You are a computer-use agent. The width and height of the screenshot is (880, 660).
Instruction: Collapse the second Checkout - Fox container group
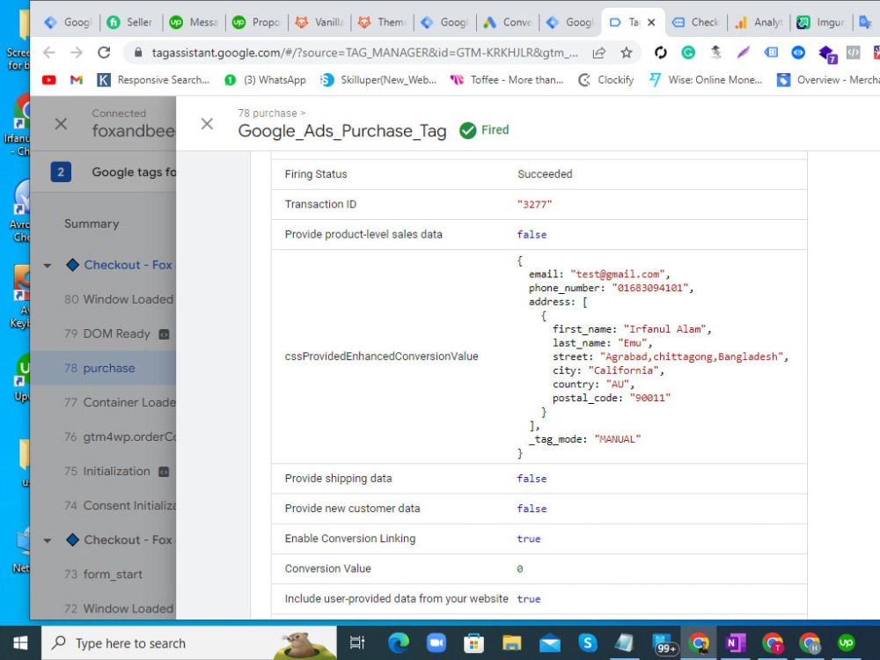[x=47, y=539]
